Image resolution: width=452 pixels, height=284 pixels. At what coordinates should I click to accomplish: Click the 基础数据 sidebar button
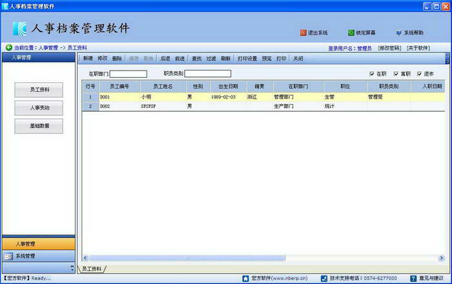tap(39, 126)
